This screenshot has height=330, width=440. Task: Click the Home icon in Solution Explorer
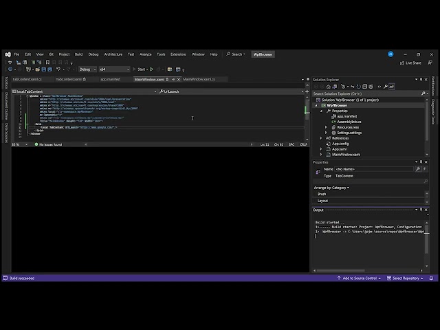click(329, 87)
